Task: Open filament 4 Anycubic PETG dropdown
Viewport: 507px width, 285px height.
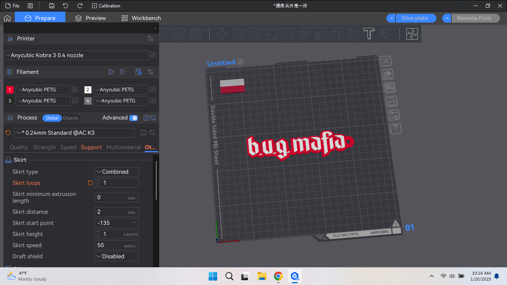Action: coord(121,101)
